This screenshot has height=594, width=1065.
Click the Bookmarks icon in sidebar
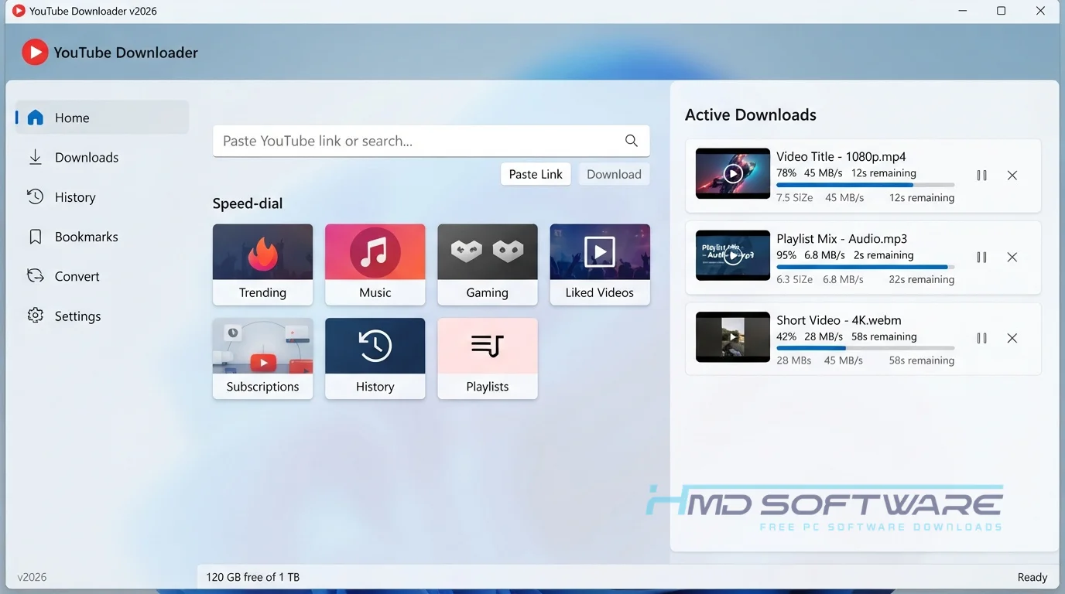click(x=36, y=237)
